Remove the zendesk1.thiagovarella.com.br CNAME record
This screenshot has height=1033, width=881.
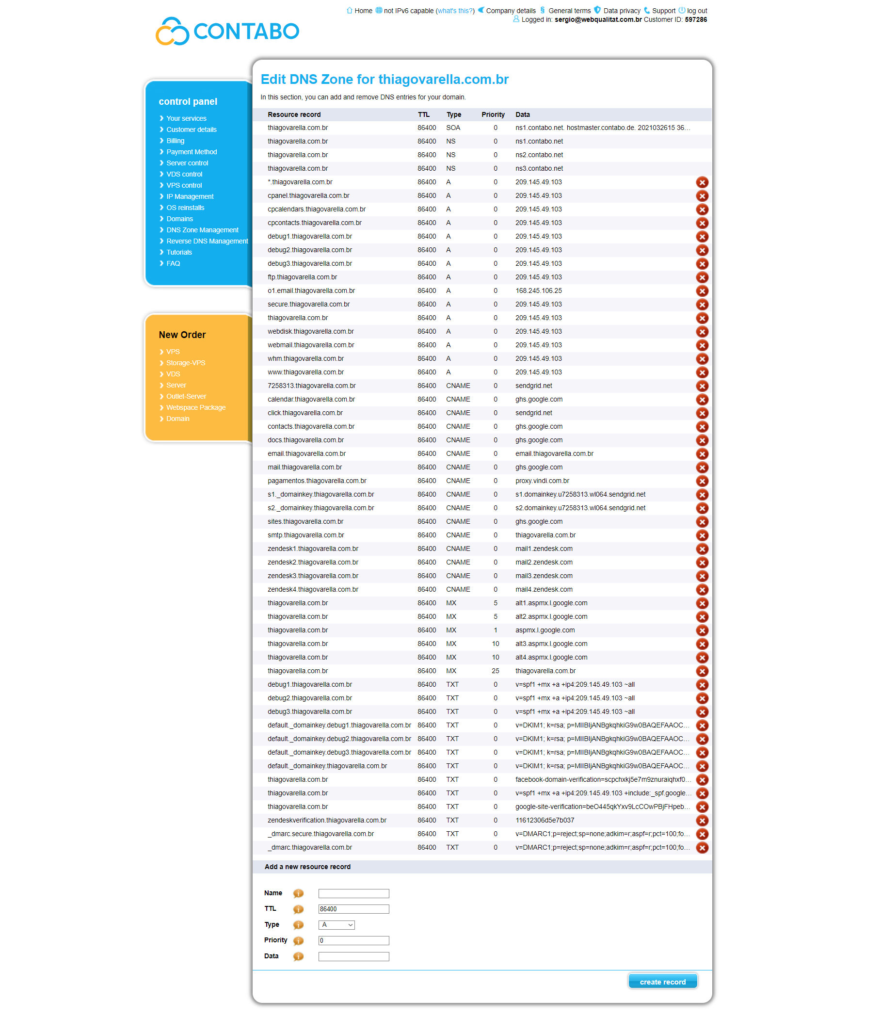point(702,549)
